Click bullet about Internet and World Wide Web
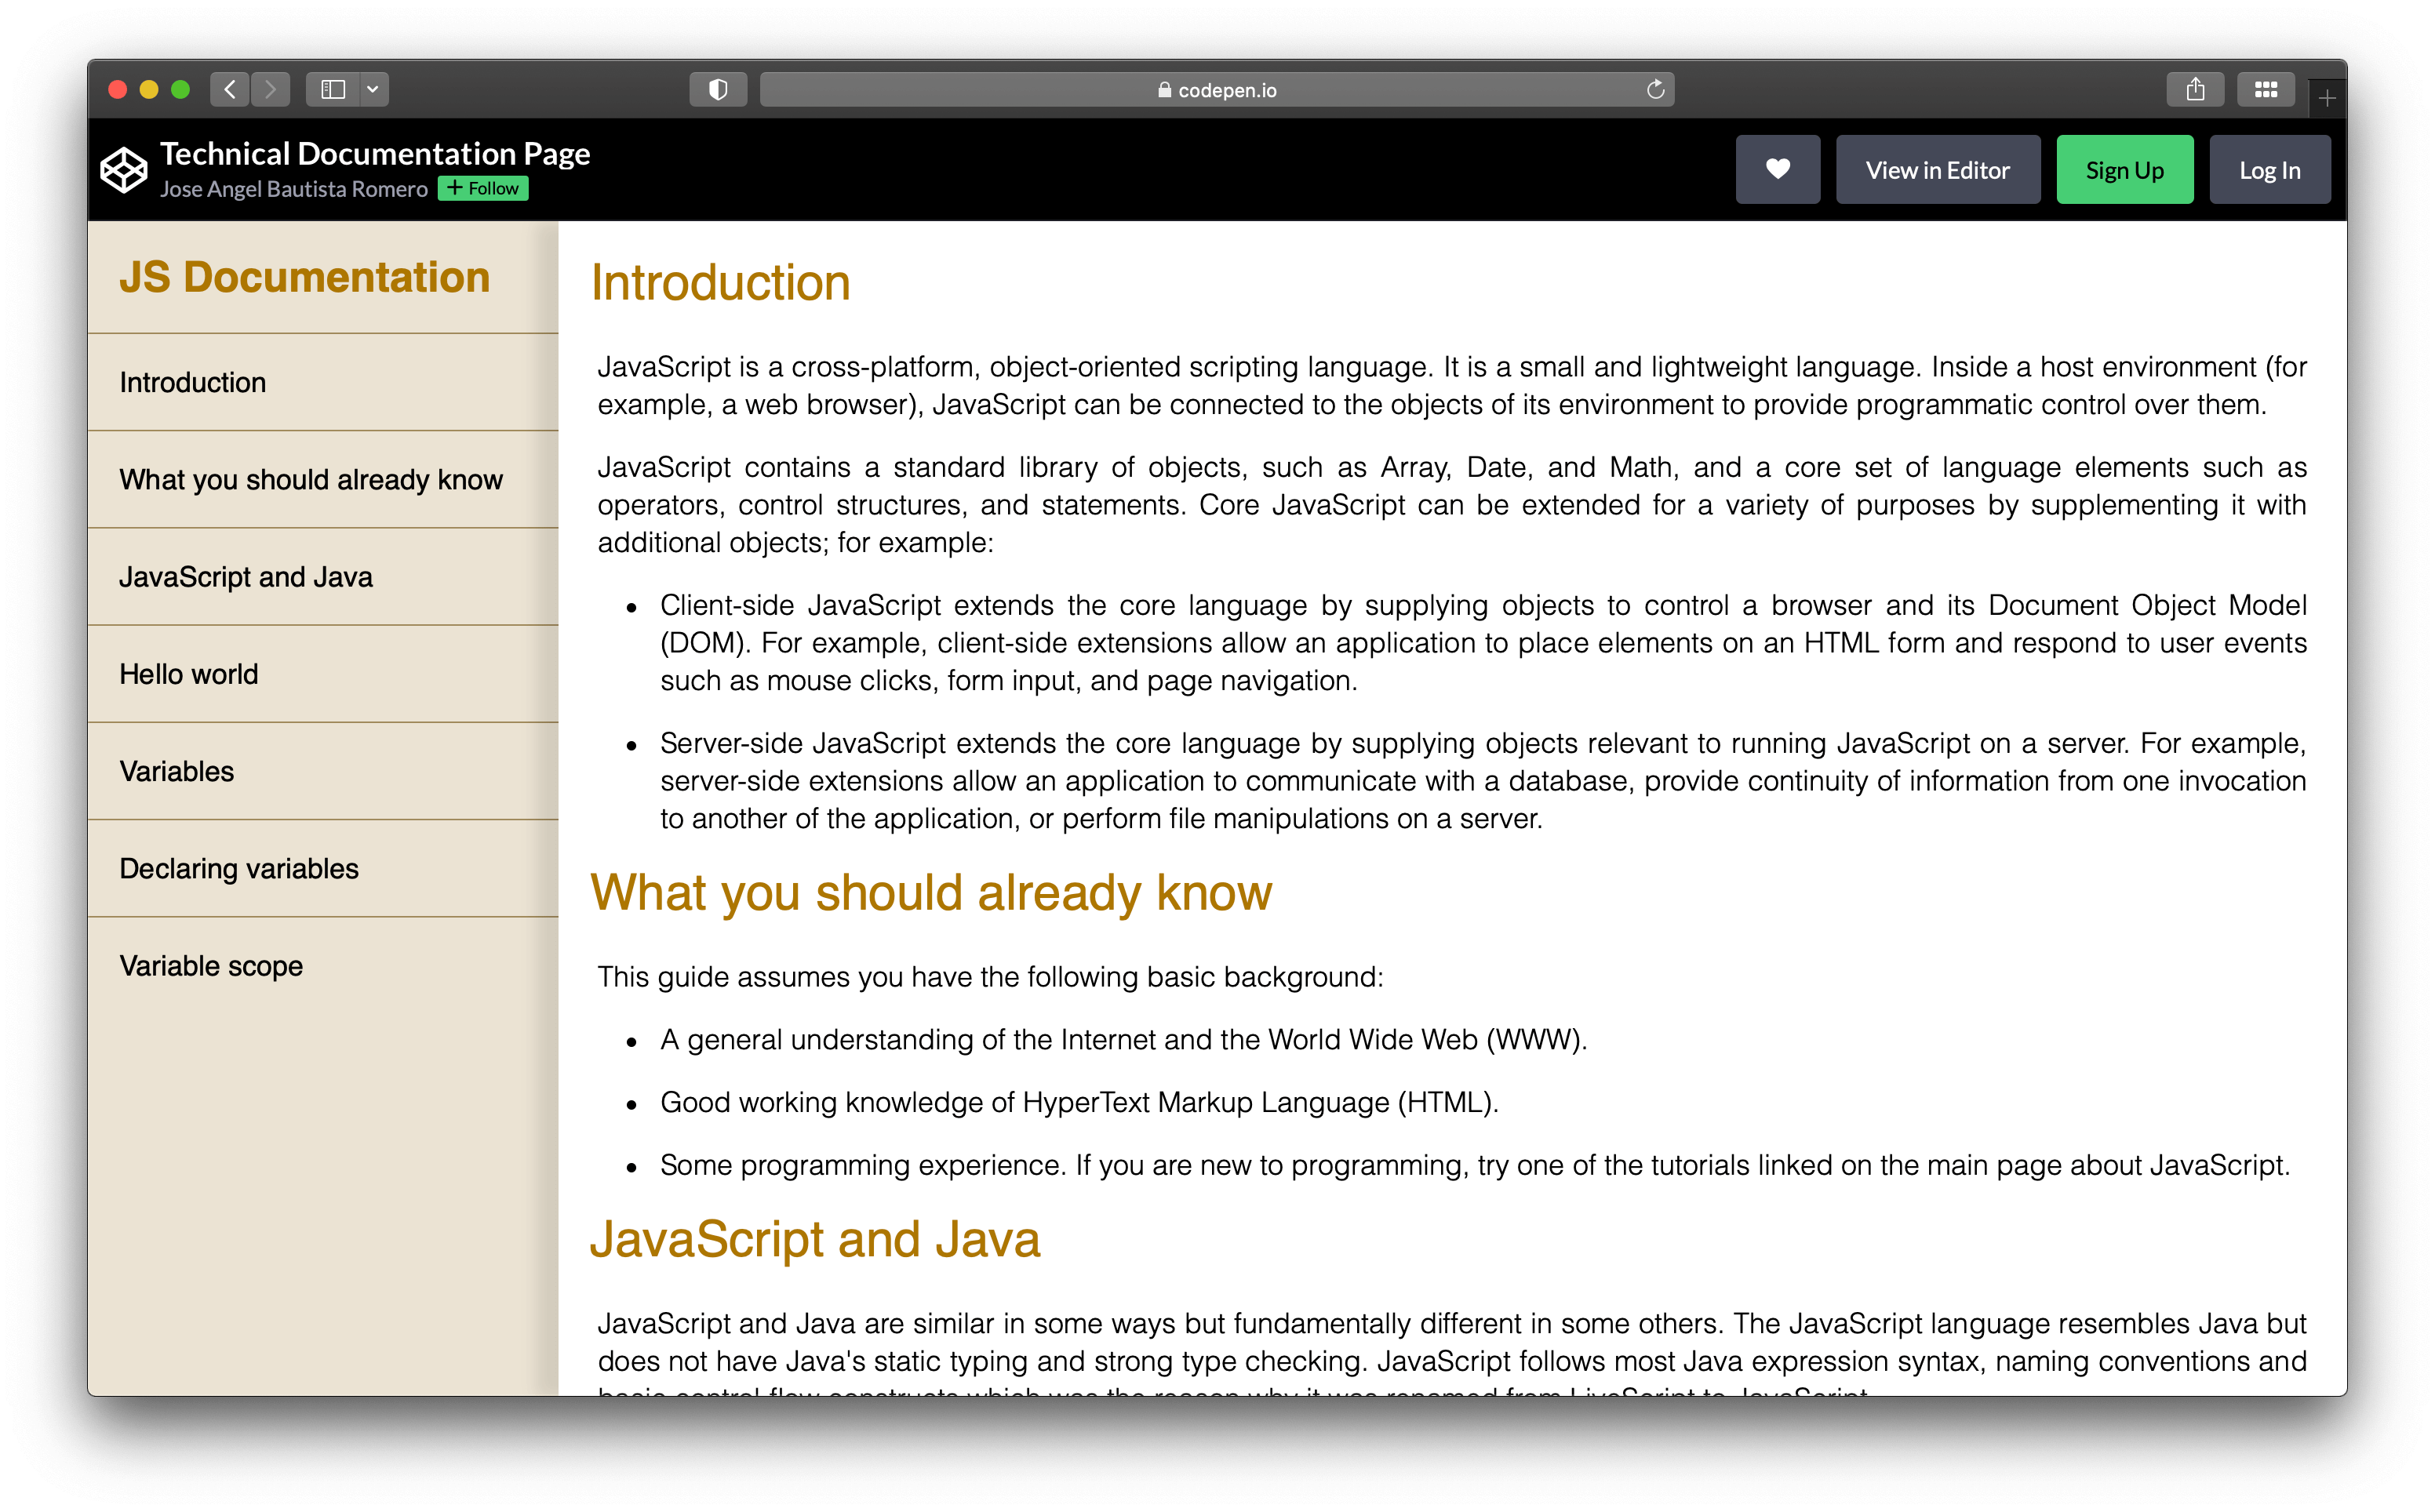Image resolution: width=2435 pixels, height=1512 pixels. coord(1123,1040)
